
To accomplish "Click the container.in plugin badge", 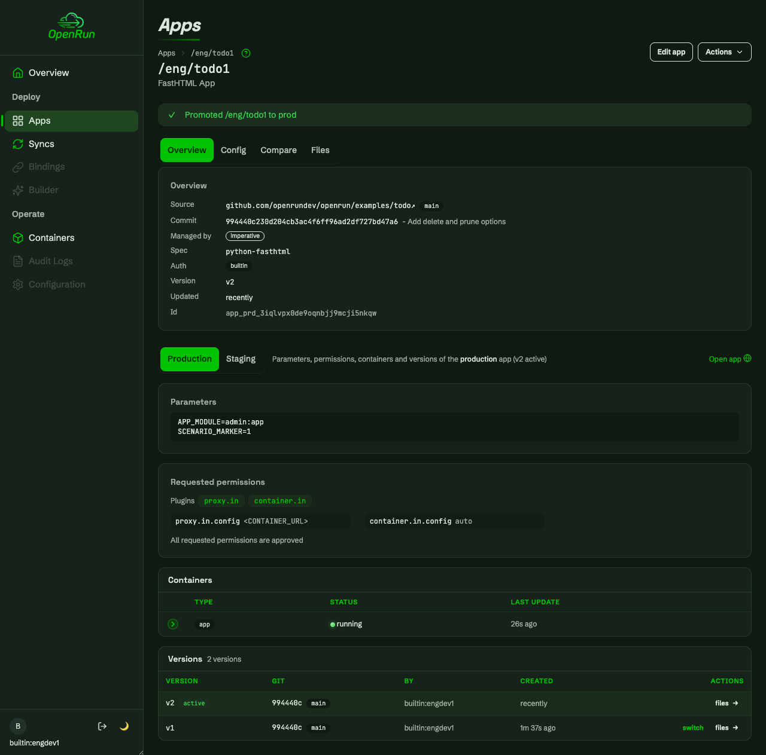I will (280, 501).
